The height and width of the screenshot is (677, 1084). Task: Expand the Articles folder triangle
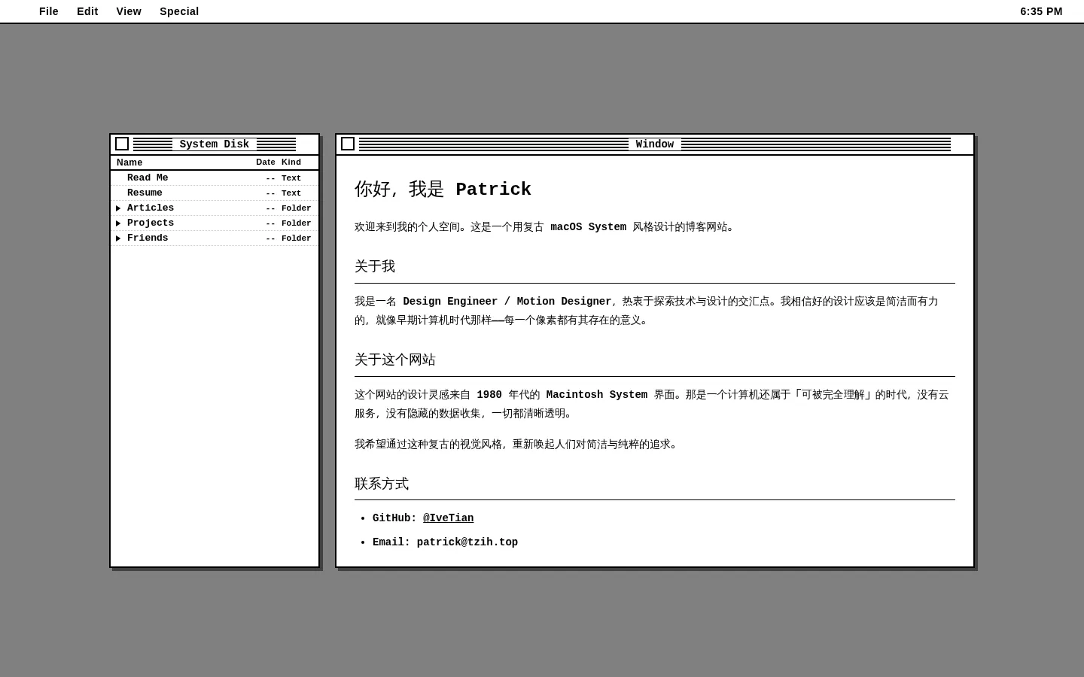118,208
